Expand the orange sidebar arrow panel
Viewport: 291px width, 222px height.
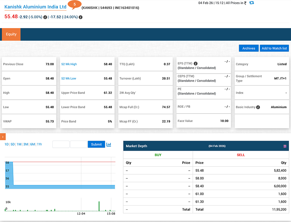(x=3, y=136)
